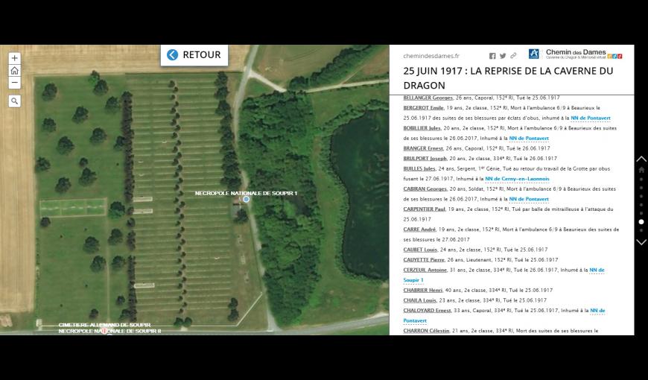Go to next section with down chevron

641,242
